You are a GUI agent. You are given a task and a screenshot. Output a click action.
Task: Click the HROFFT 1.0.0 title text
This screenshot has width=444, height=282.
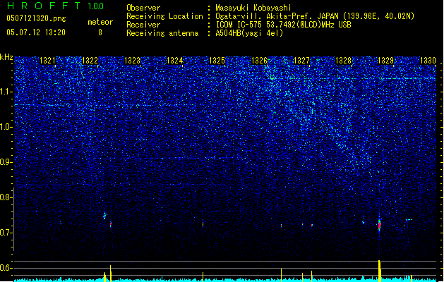pos(56,6)
